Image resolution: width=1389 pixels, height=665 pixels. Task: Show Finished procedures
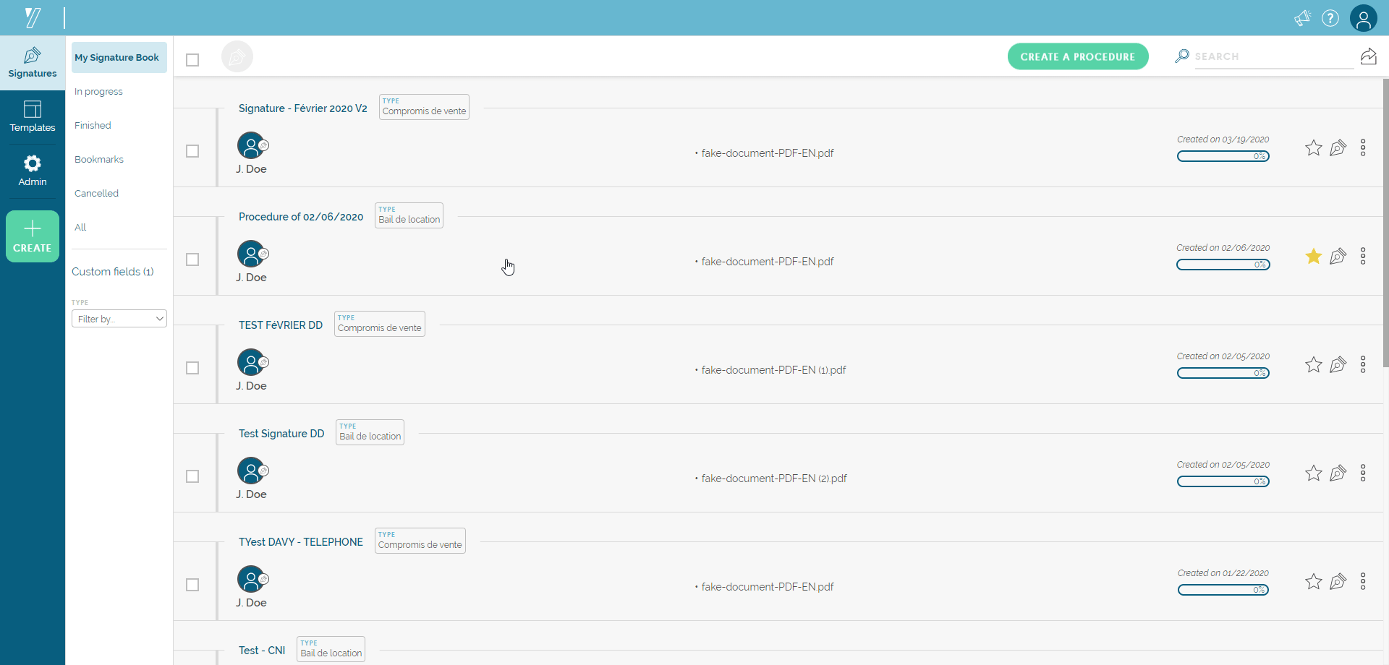[93, 126]
